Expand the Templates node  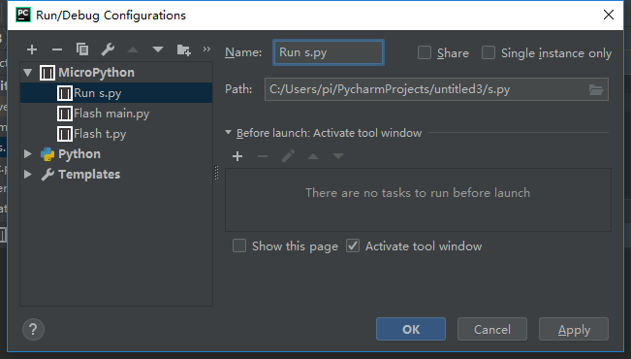(28, 174)
